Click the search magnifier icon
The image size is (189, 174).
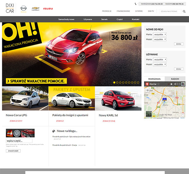184,11
